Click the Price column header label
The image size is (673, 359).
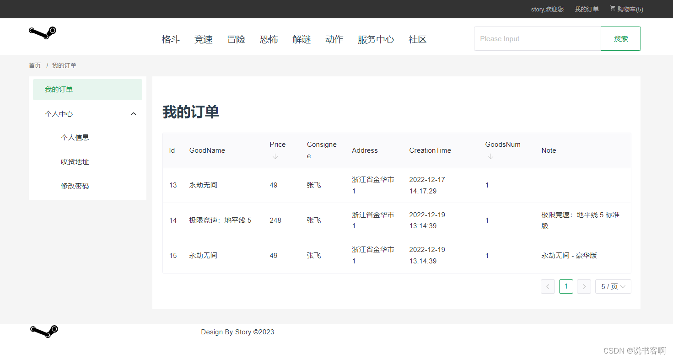[x=278, y=145]
